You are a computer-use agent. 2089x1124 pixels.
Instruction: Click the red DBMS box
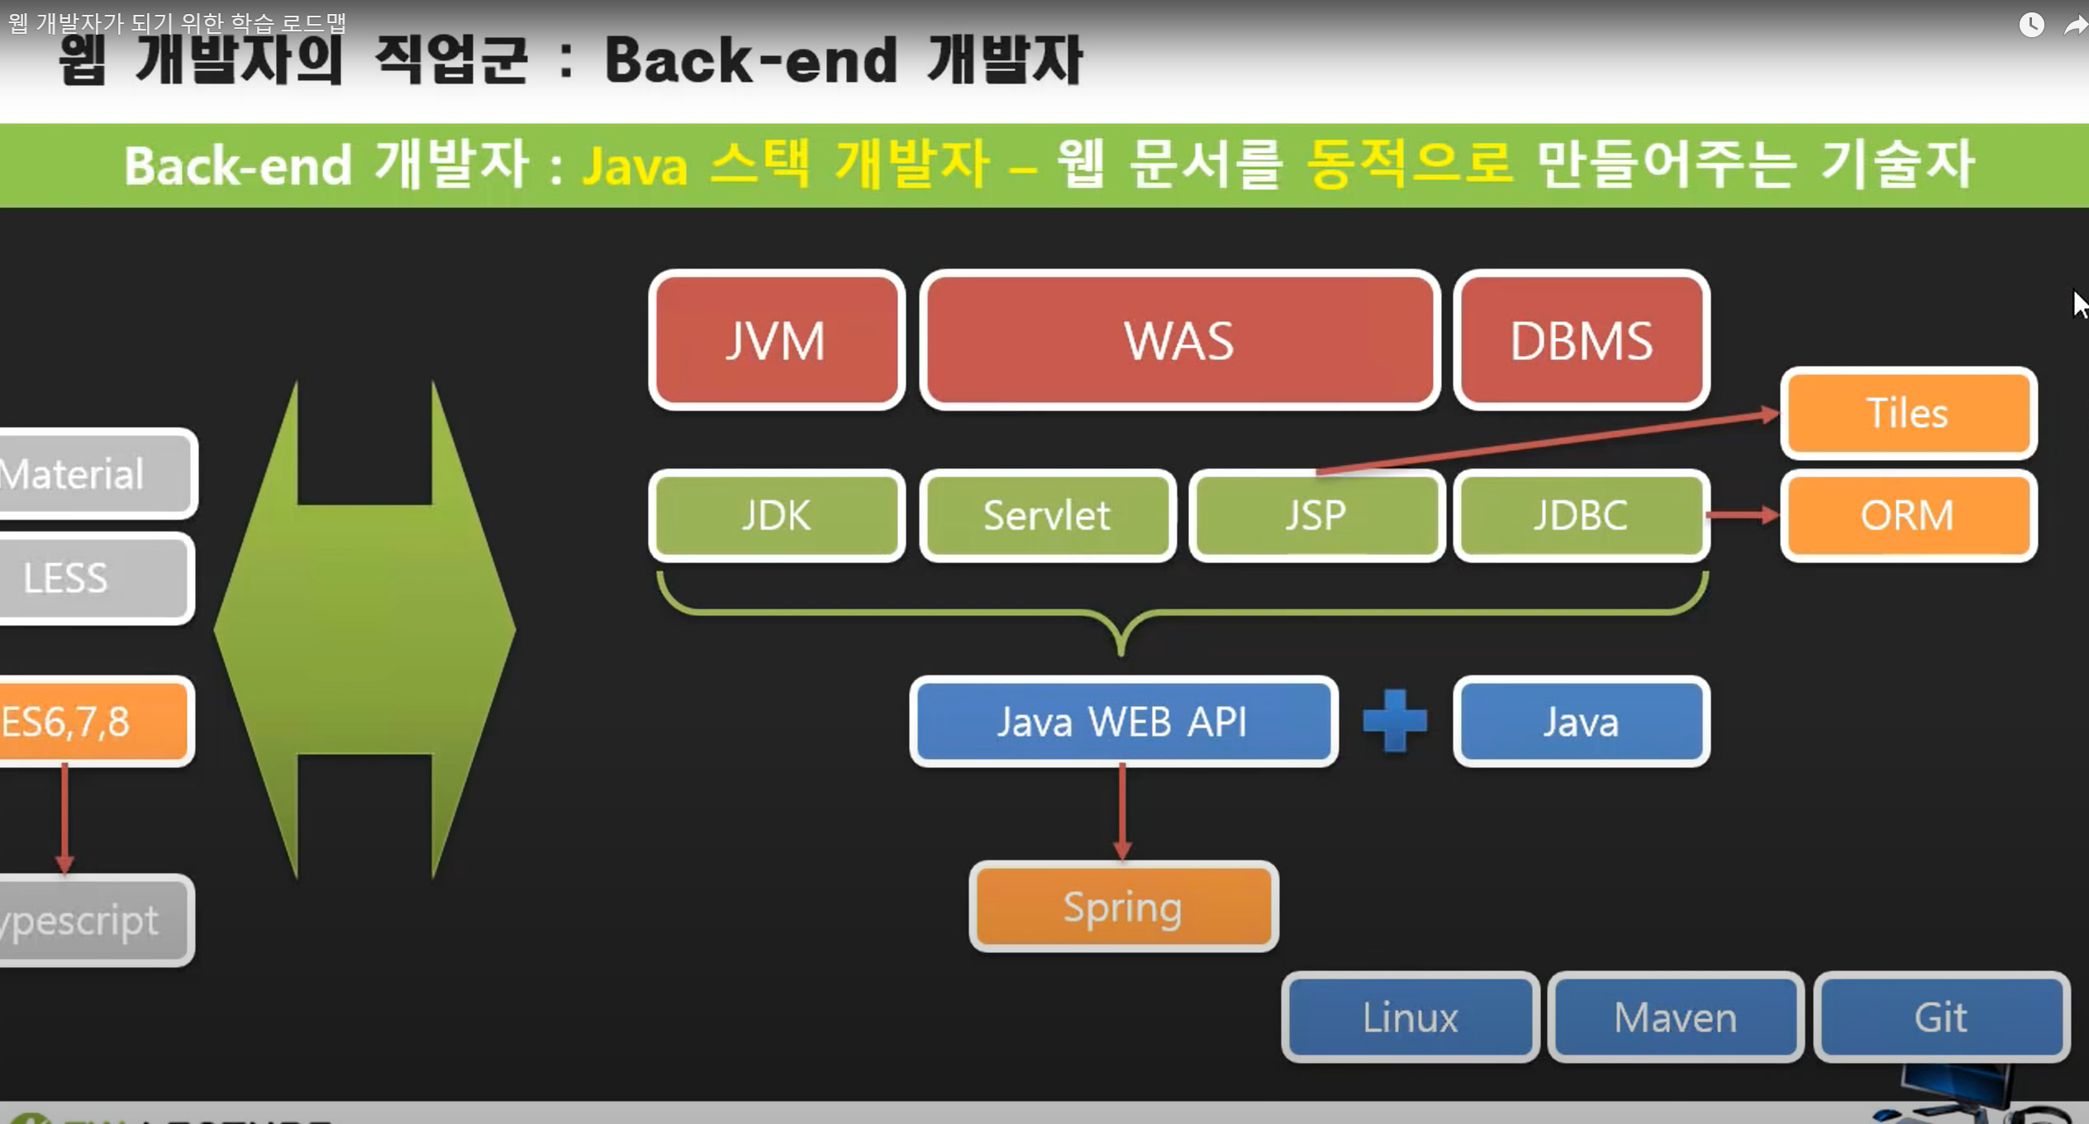1581,340
